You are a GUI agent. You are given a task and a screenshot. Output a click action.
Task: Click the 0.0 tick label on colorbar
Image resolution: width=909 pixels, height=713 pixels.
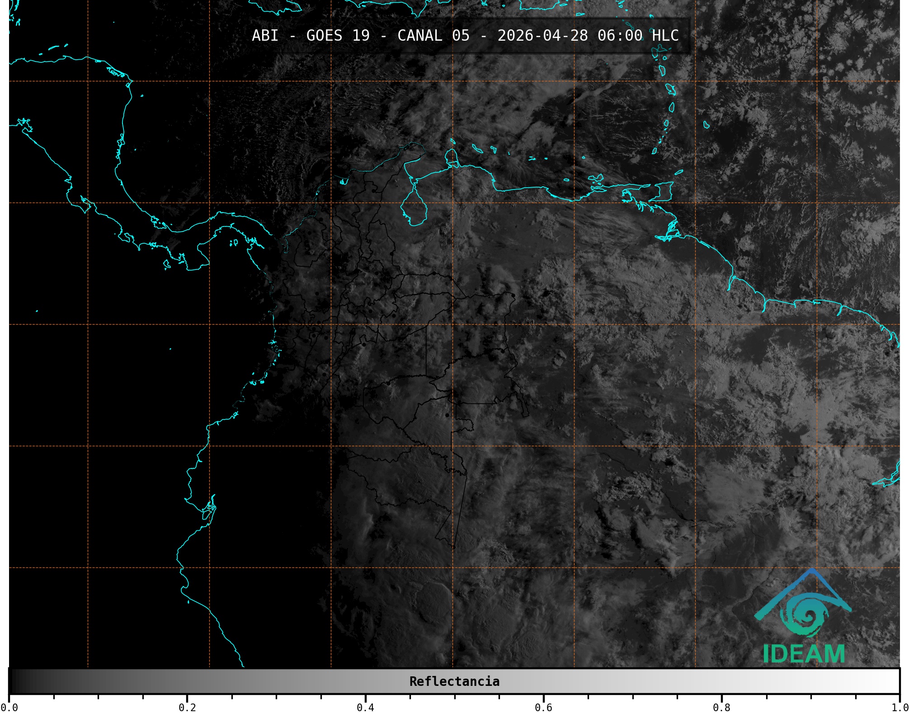tap(9, 708)
